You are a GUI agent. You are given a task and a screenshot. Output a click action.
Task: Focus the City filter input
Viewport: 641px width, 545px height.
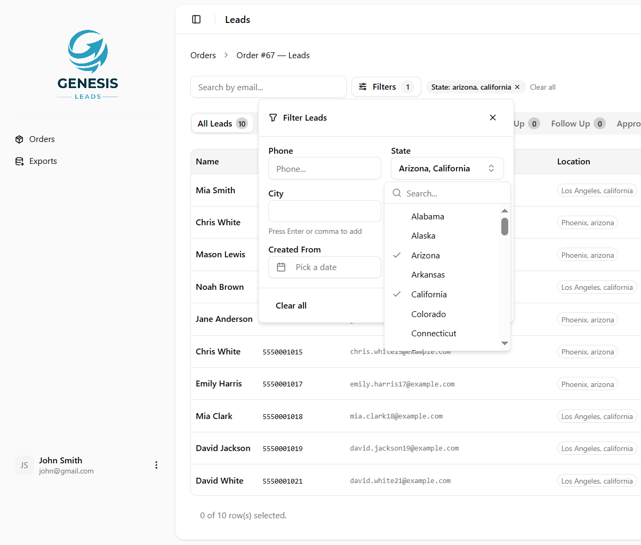click(325, 211)
